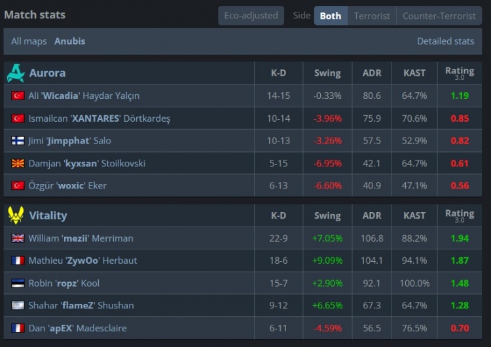Click the K-D column header in Aurora table
The width and height of the screenshot is (491, 347).
click(278, 73)
